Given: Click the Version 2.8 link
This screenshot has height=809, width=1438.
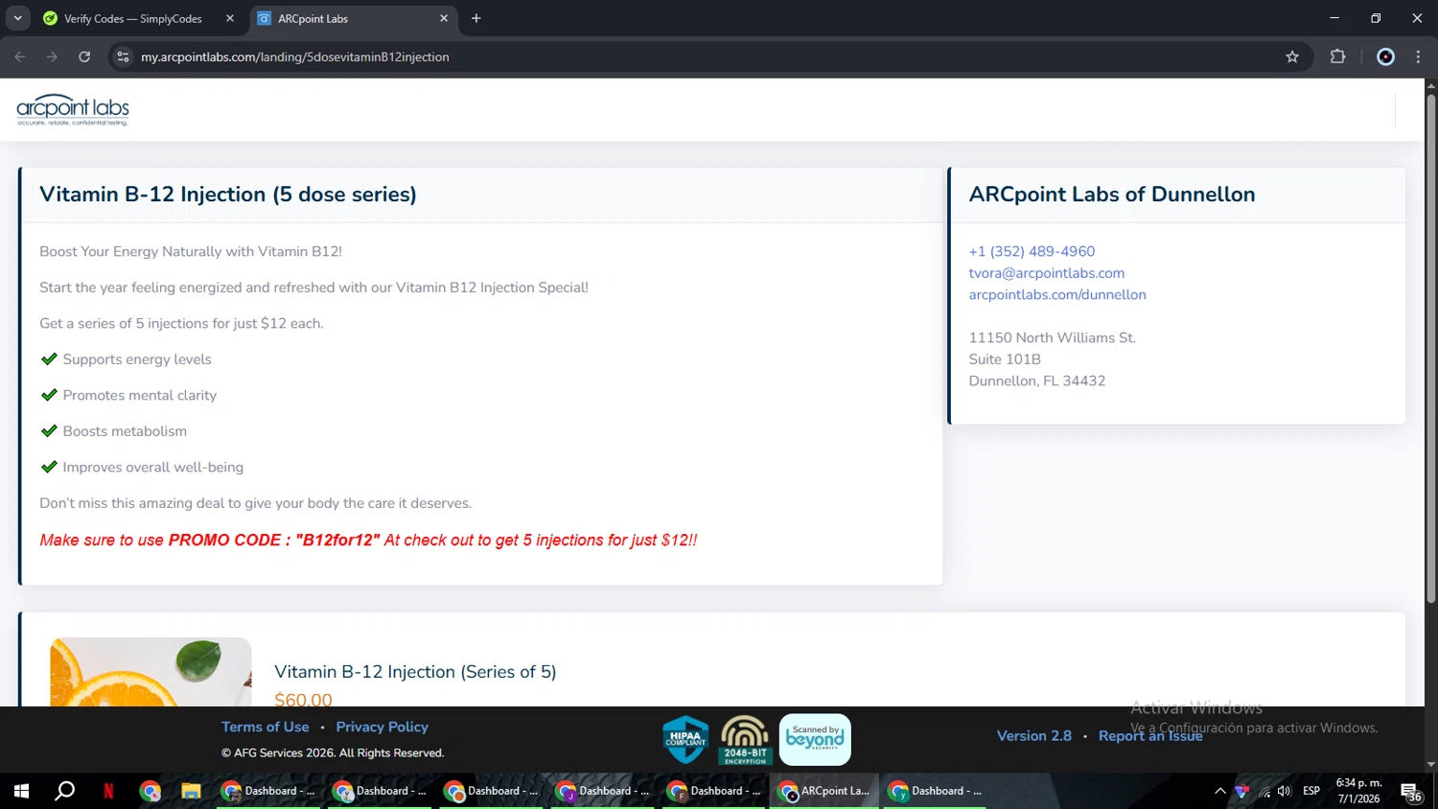Looking at the screenshot, I should pos(1034,735).
